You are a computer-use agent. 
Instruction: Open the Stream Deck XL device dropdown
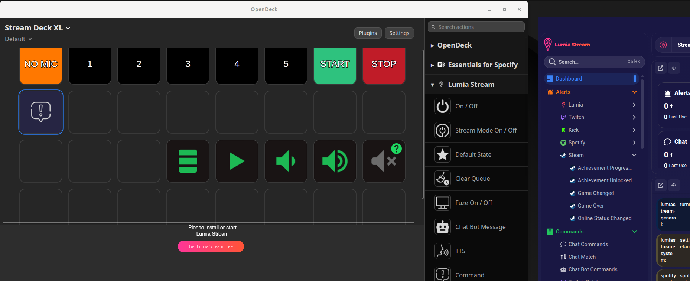[x=38, y=28]
